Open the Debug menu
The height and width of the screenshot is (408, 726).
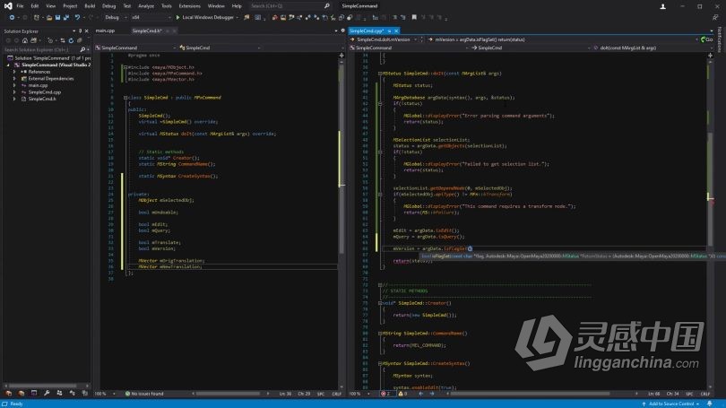coord(109,6)
